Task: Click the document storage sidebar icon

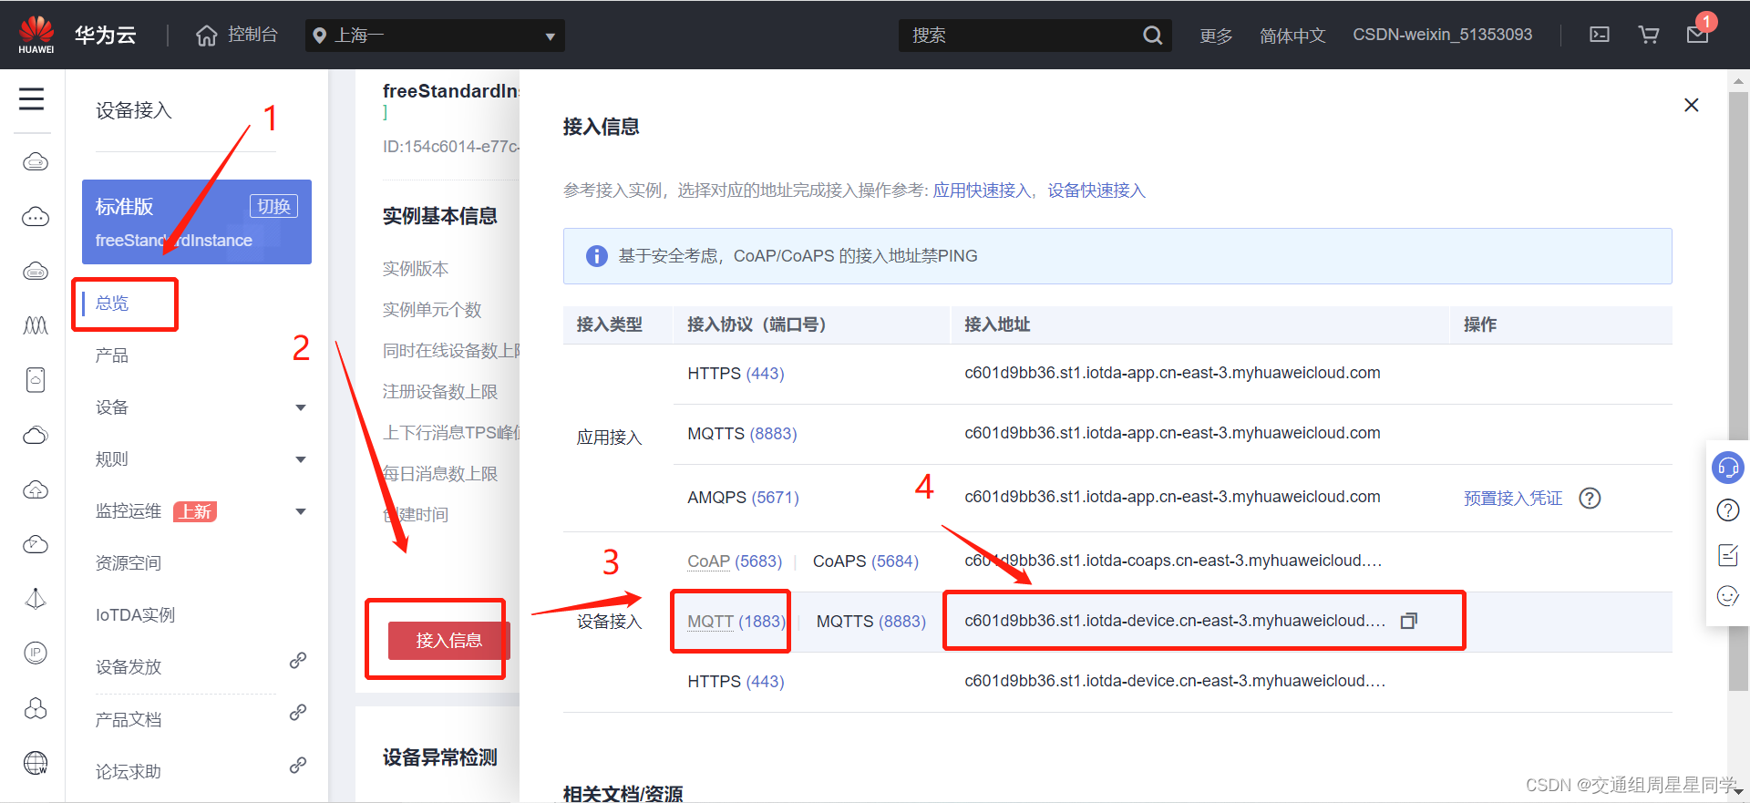Action: (x=36, y=380)
